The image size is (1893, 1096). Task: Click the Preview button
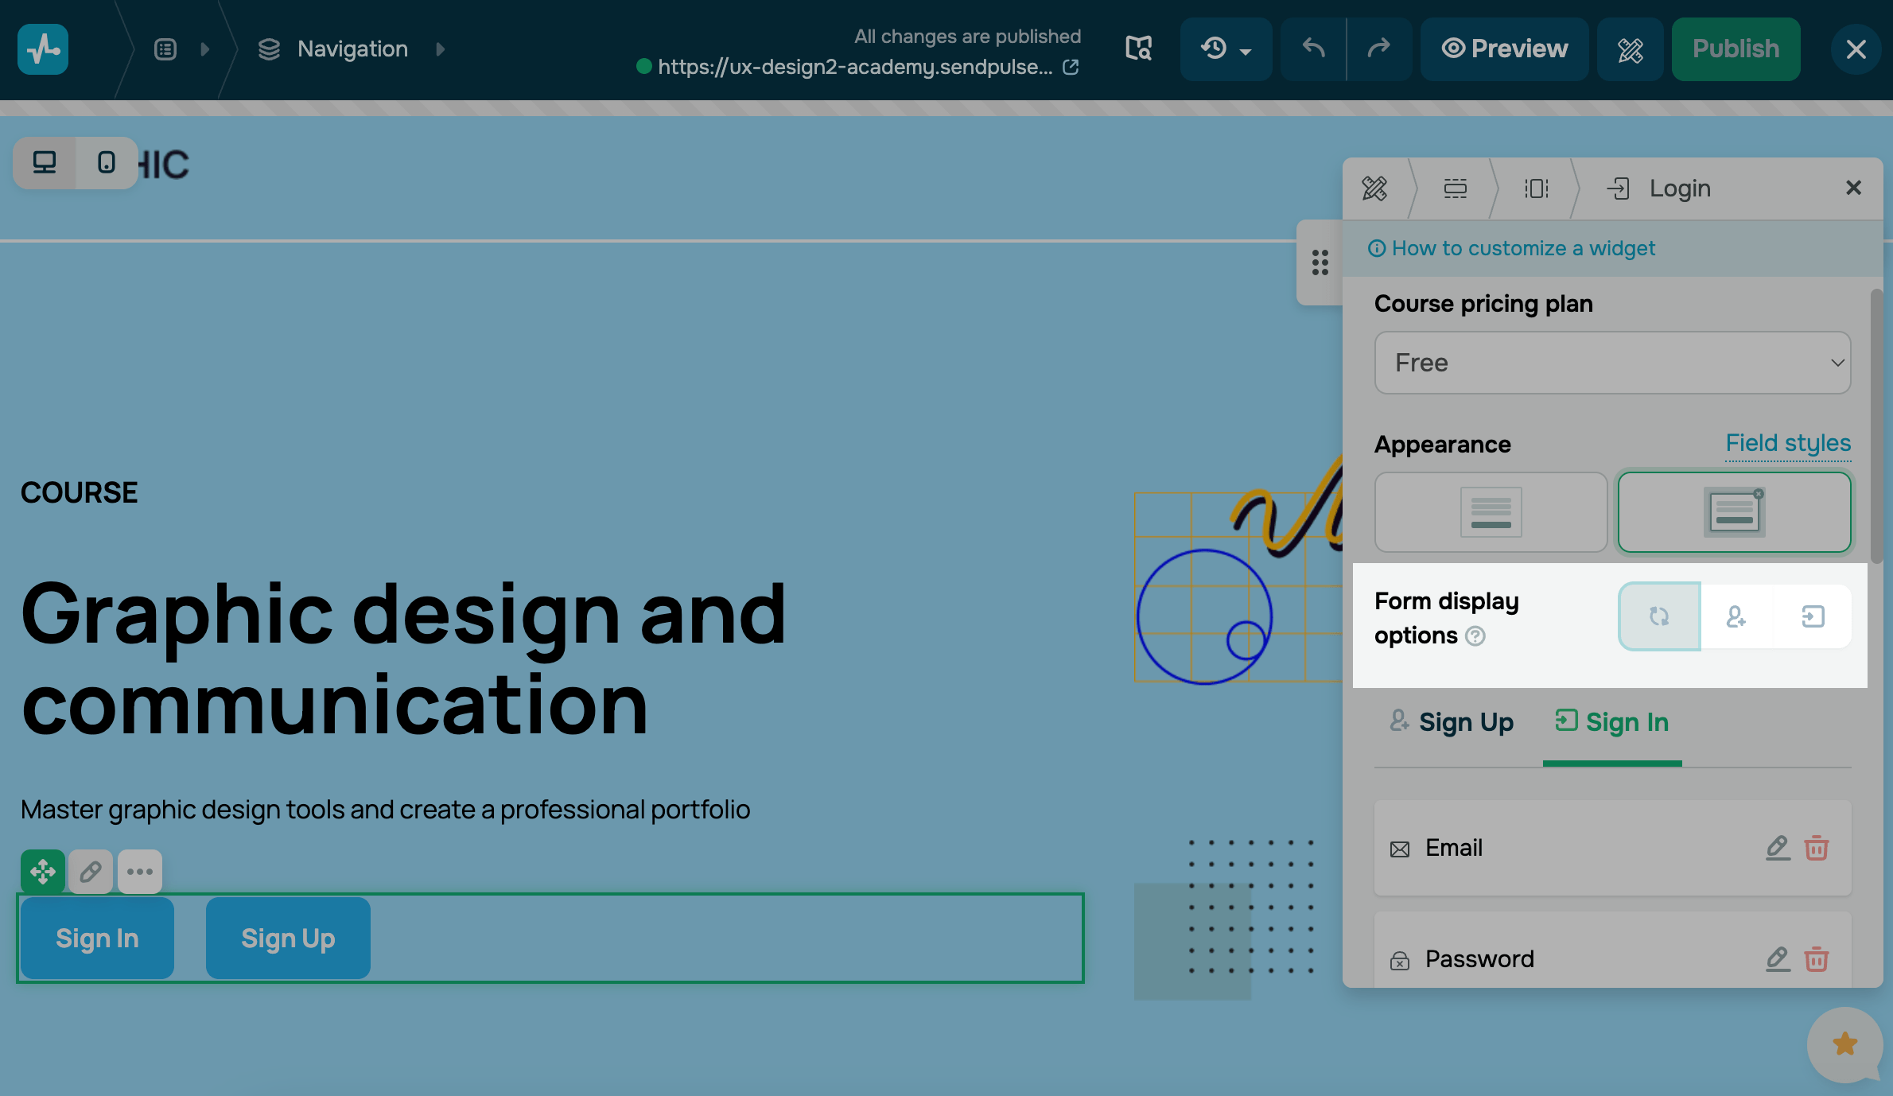click(1504, 49)
